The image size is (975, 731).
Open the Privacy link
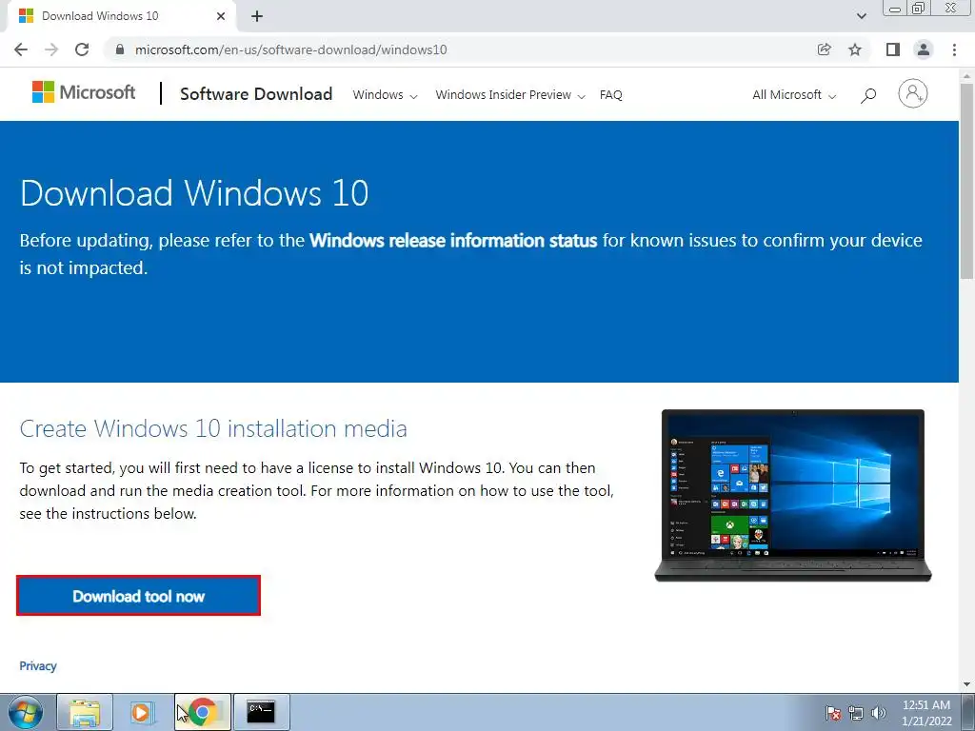[x=38, y=666]
